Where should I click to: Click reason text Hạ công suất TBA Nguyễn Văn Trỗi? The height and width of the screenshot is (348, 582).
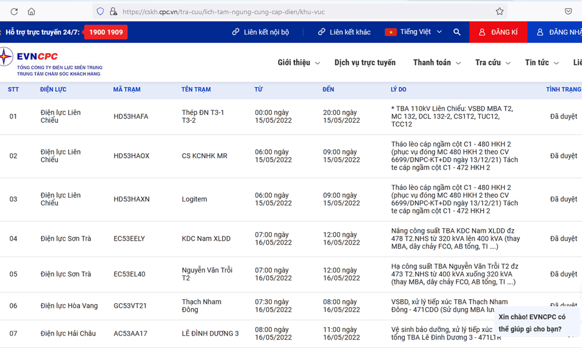(455, 274)
